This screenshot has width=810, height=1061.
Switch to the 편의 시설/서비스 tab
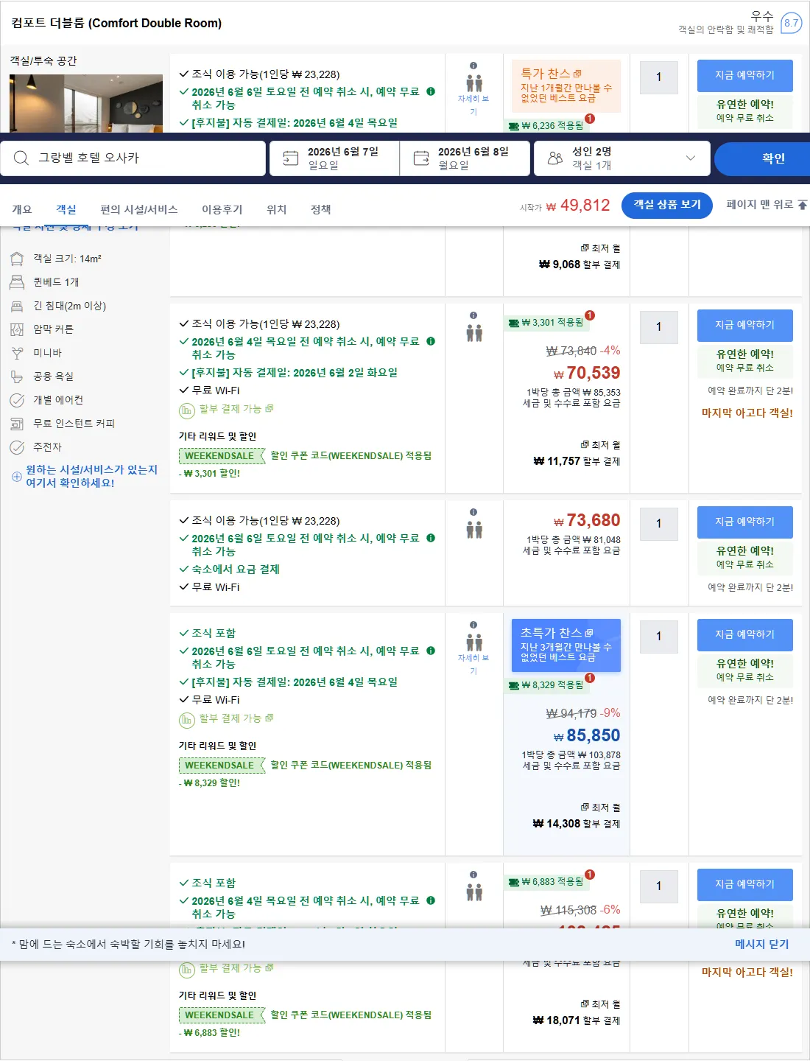(139, 209)
